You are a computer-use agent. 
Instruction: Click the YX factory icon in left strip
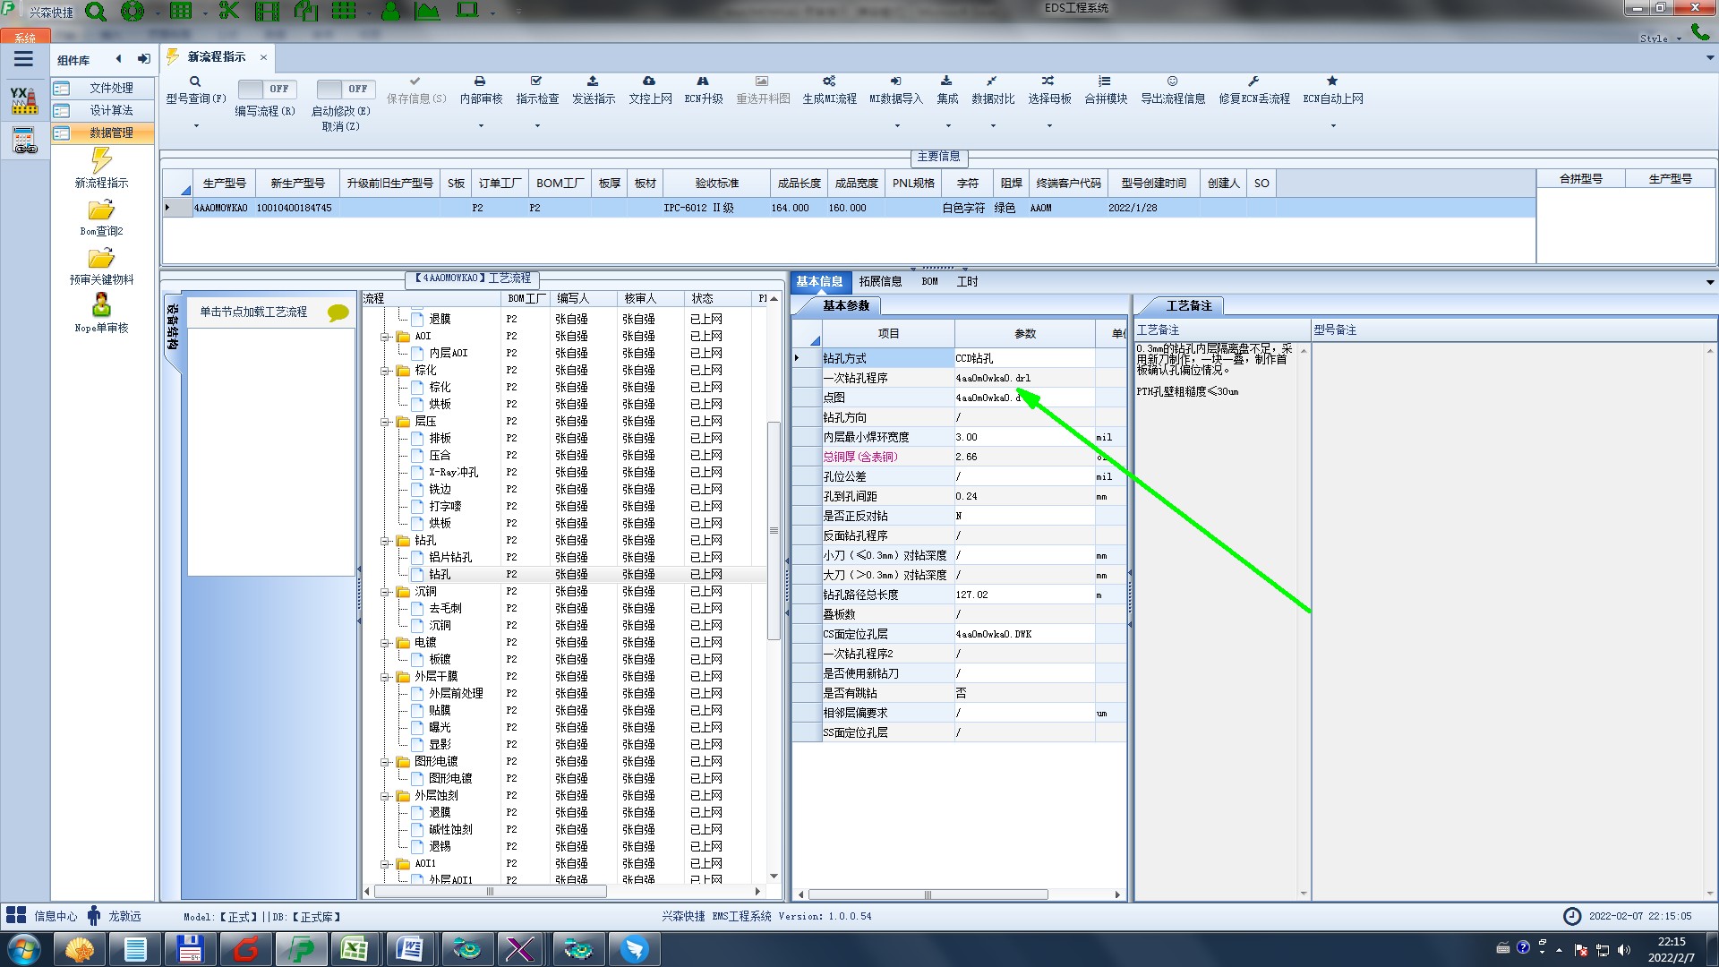coord(24,100)
